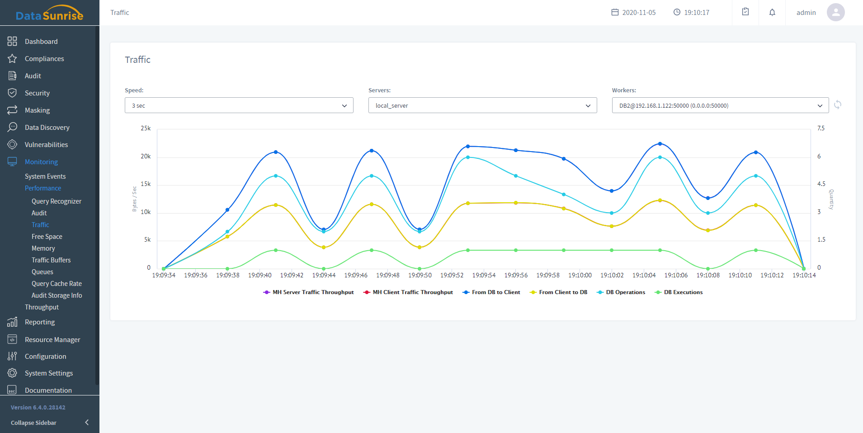Open the Speed dropdown
Screen dimensions: 863x433
point(239,105)
